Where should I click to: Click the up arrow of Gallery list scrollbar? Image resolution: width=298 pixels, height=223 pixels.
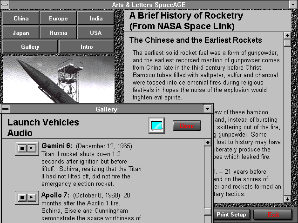pos(208,143)
